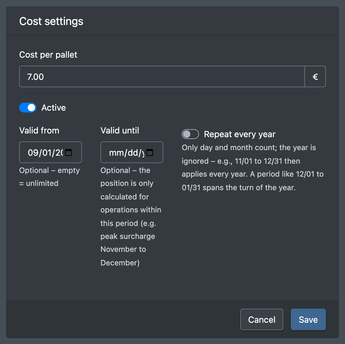This screenshot has width=345, height=344.
Task: Click the Active label text
Action: [54, 108]
